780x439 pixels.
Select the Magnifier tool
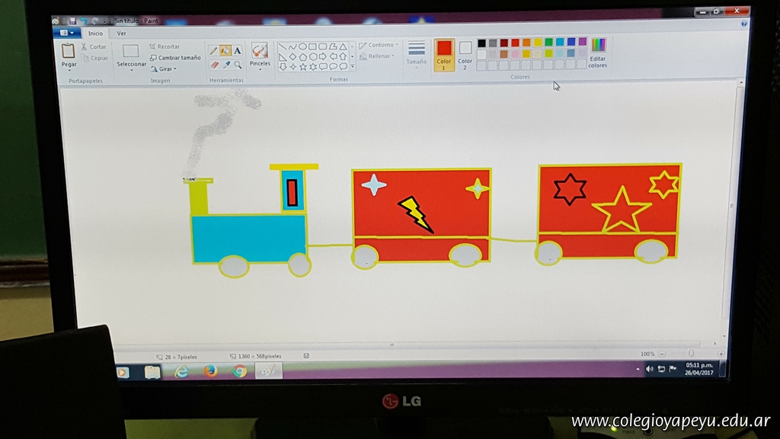coord(238,65)
